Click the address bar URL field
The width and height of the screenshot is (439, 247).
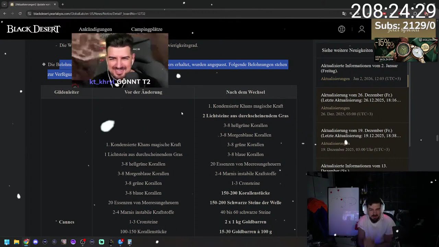(185, 13)
